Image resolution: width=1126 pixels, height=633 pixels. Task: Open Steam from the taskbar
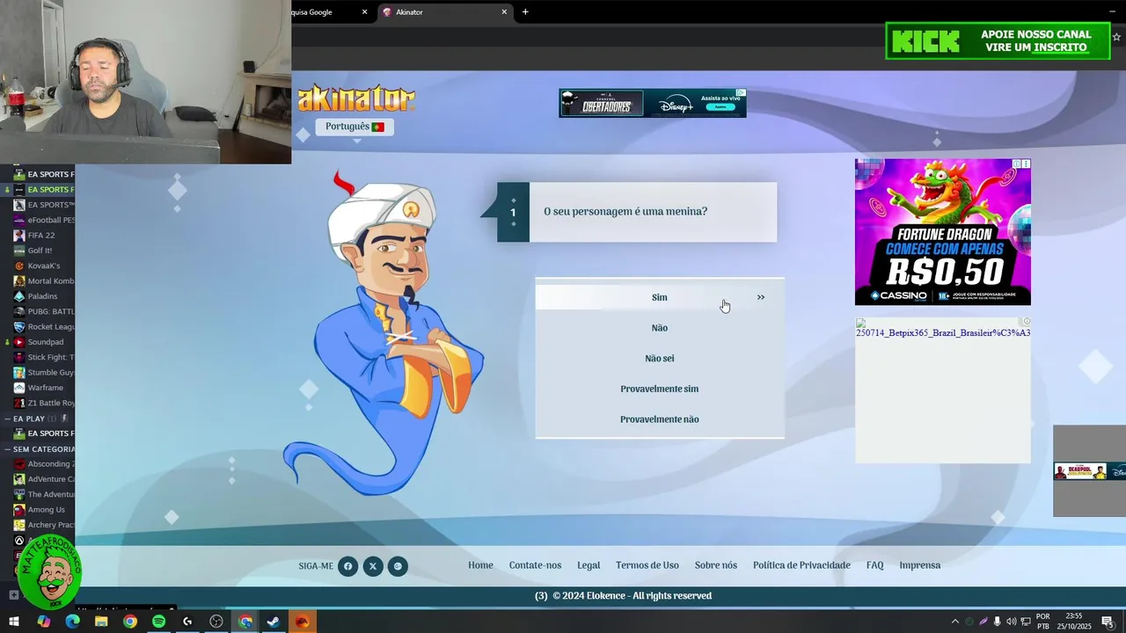tap(274, 622)
